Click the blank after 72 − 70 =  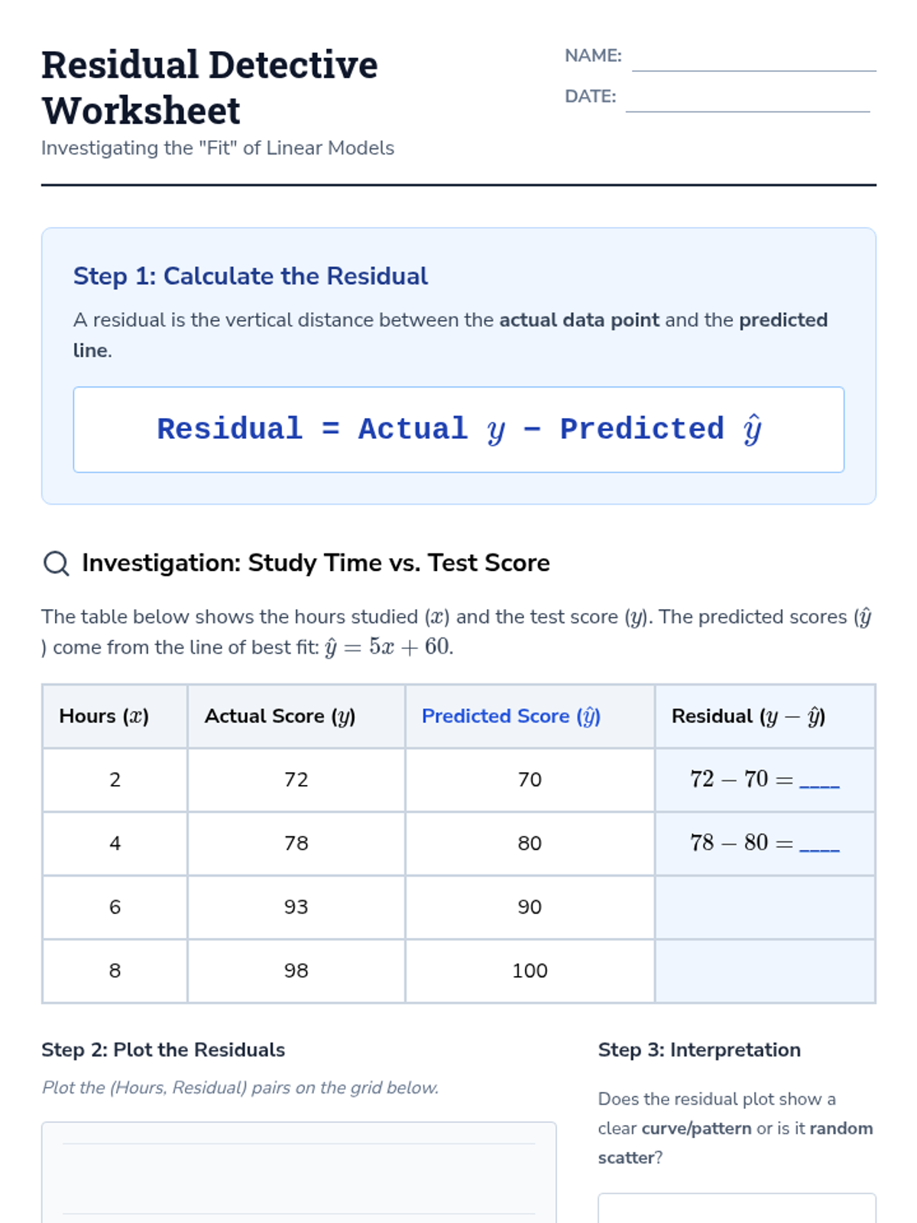pyautogui.click(x=819, y=781)
